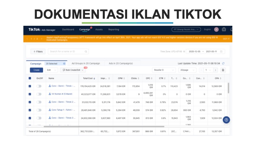Click the + Filters button

(x=38, y=52)
